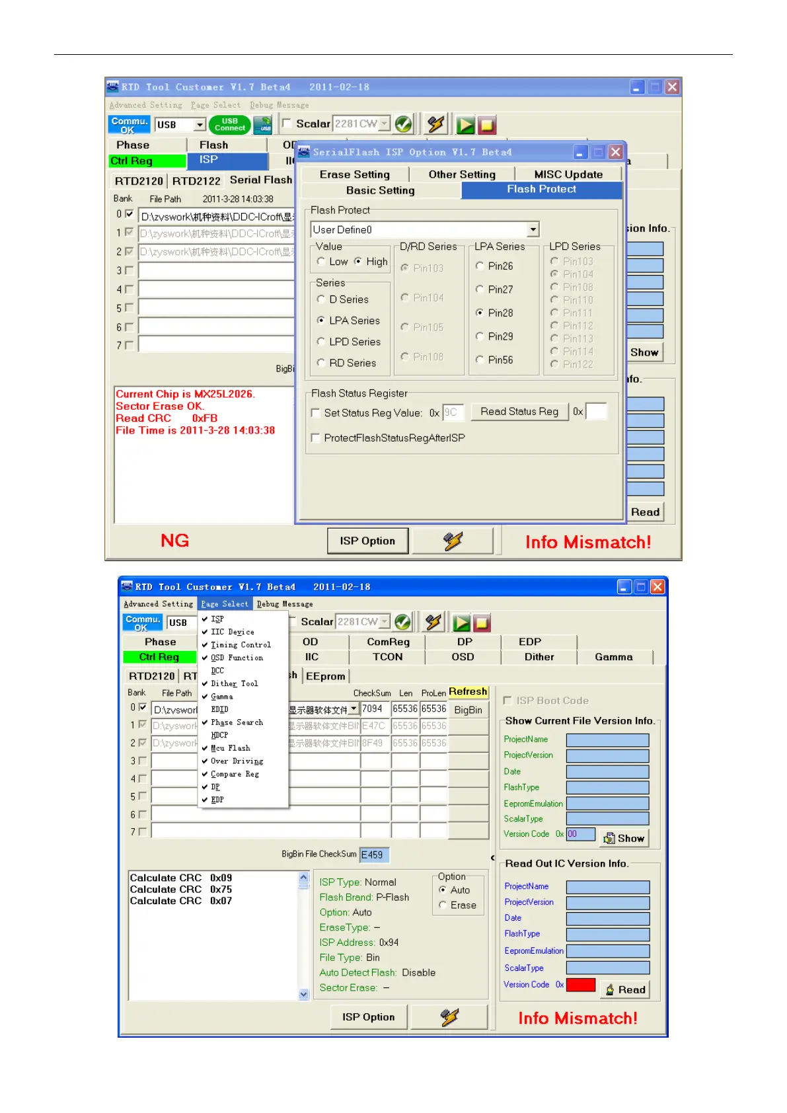The width and height of the screenshot is (787, 1113).
Task: Click ISP Option button in upper window
Action: [x=367, y=541]
